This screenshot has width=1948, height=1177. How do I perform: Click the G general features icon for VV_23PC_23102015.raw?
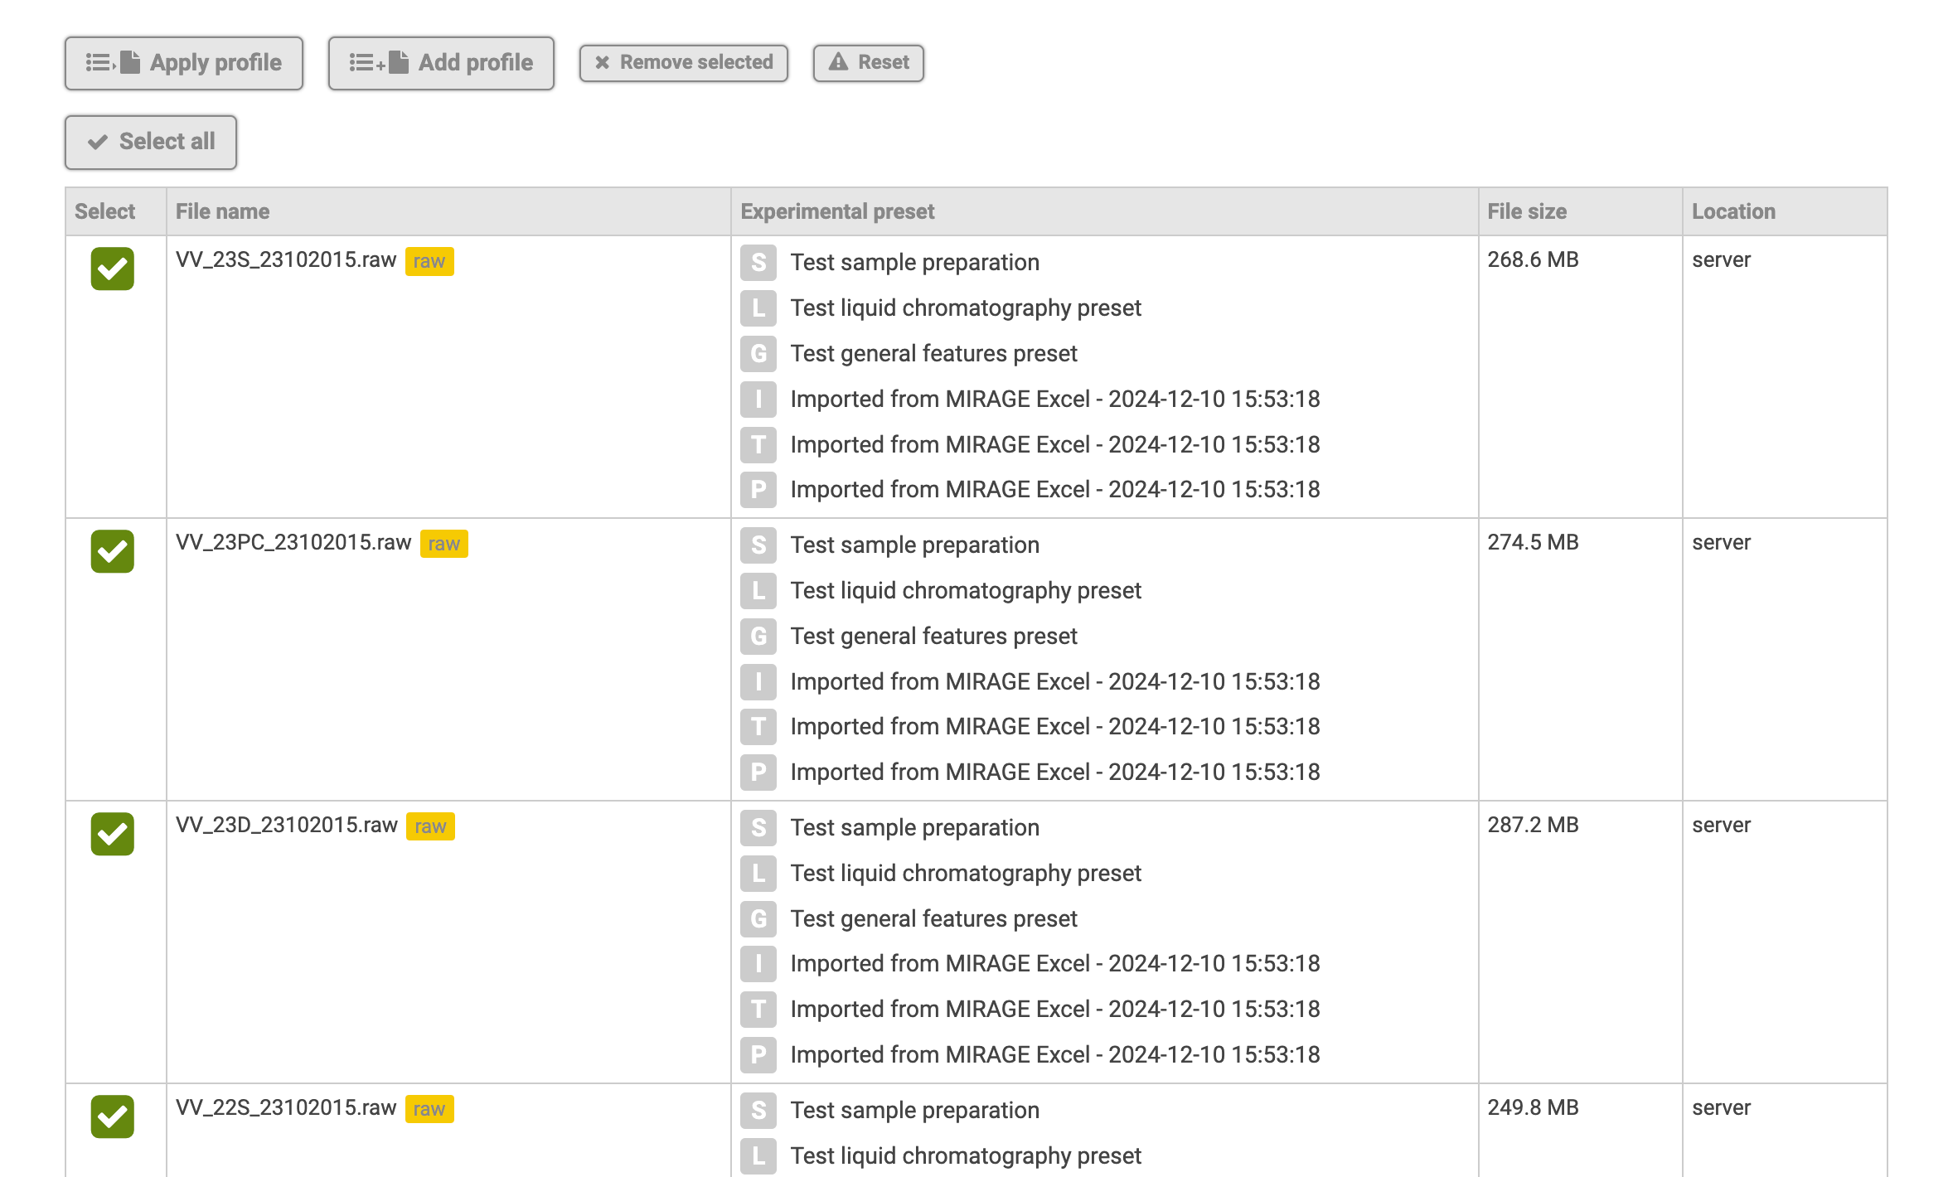click(758, 637)
